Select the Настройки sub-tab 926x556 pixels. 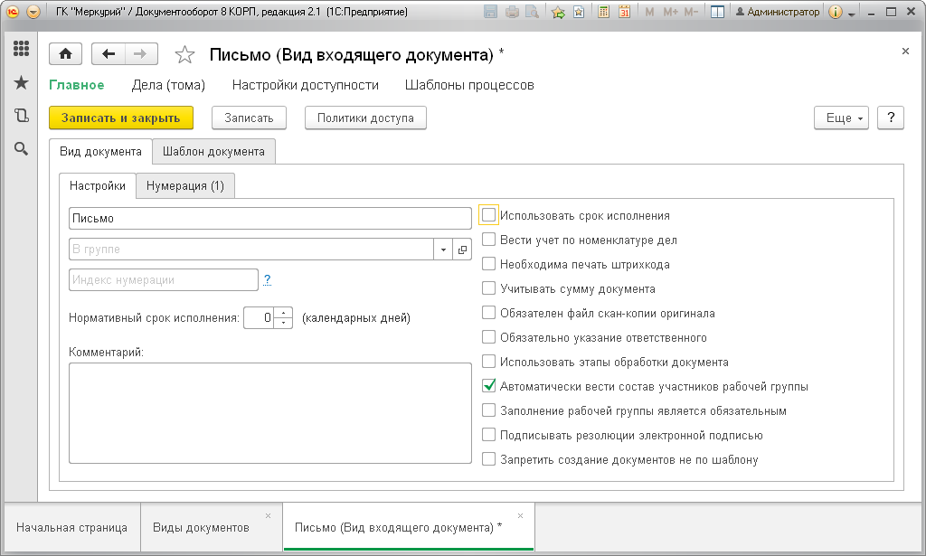point(98,186)
